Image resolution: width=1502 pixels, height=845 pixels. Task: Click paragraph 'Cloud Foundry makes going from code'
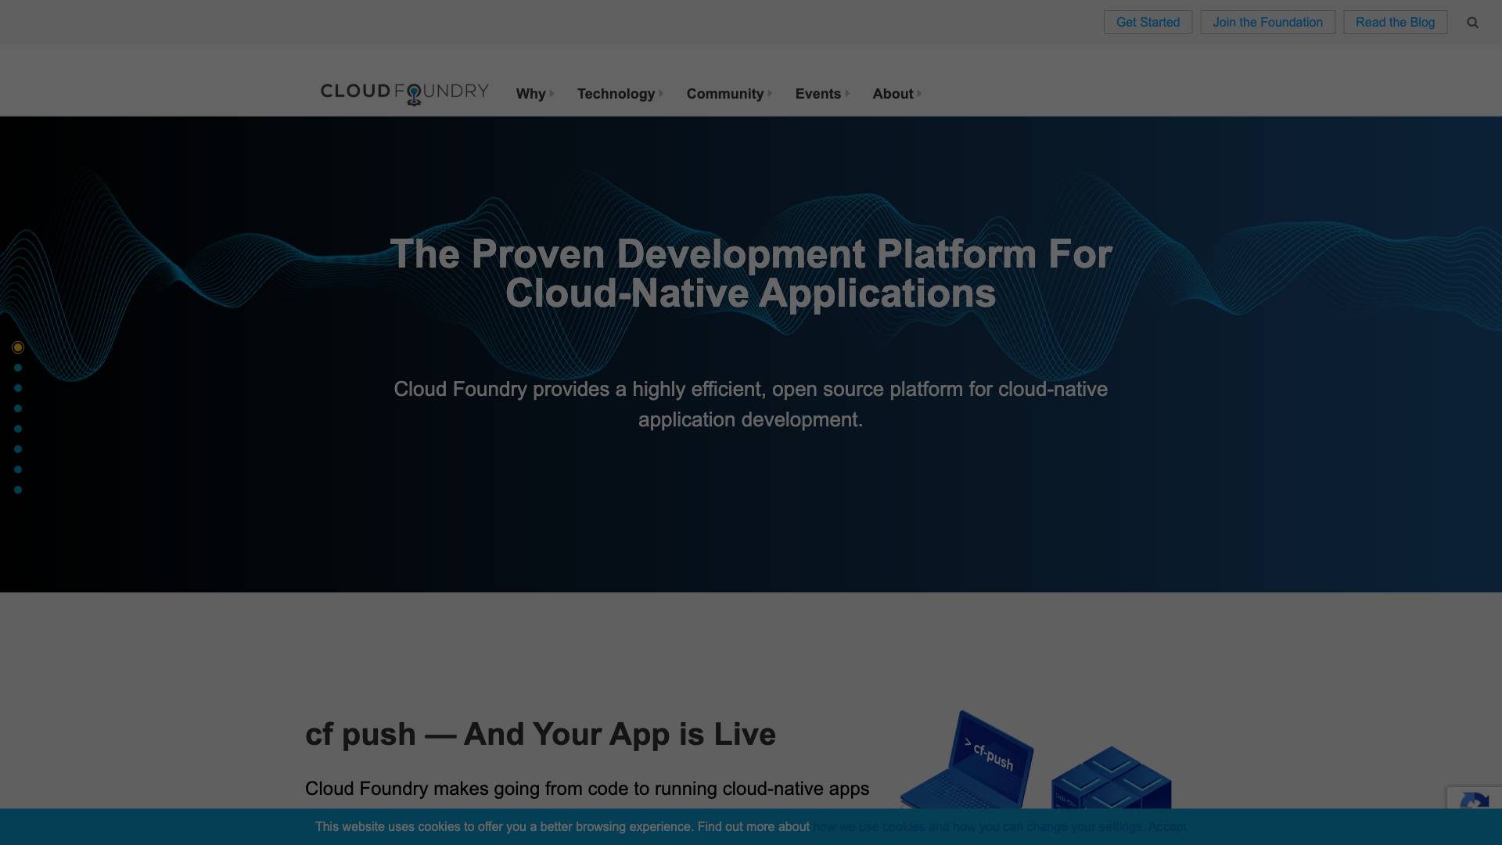[x=587, y=788]
